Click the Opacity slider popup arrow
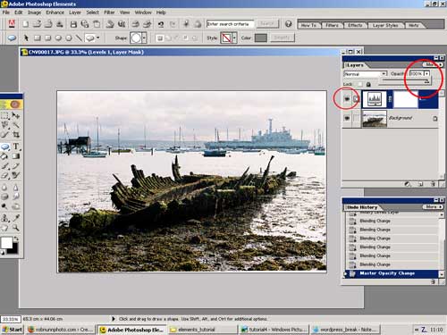 coord(427,73)
